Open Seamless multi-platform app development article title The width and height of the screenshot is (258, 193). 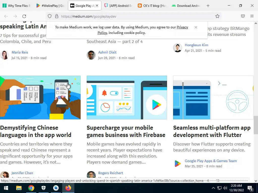[212, 131]
